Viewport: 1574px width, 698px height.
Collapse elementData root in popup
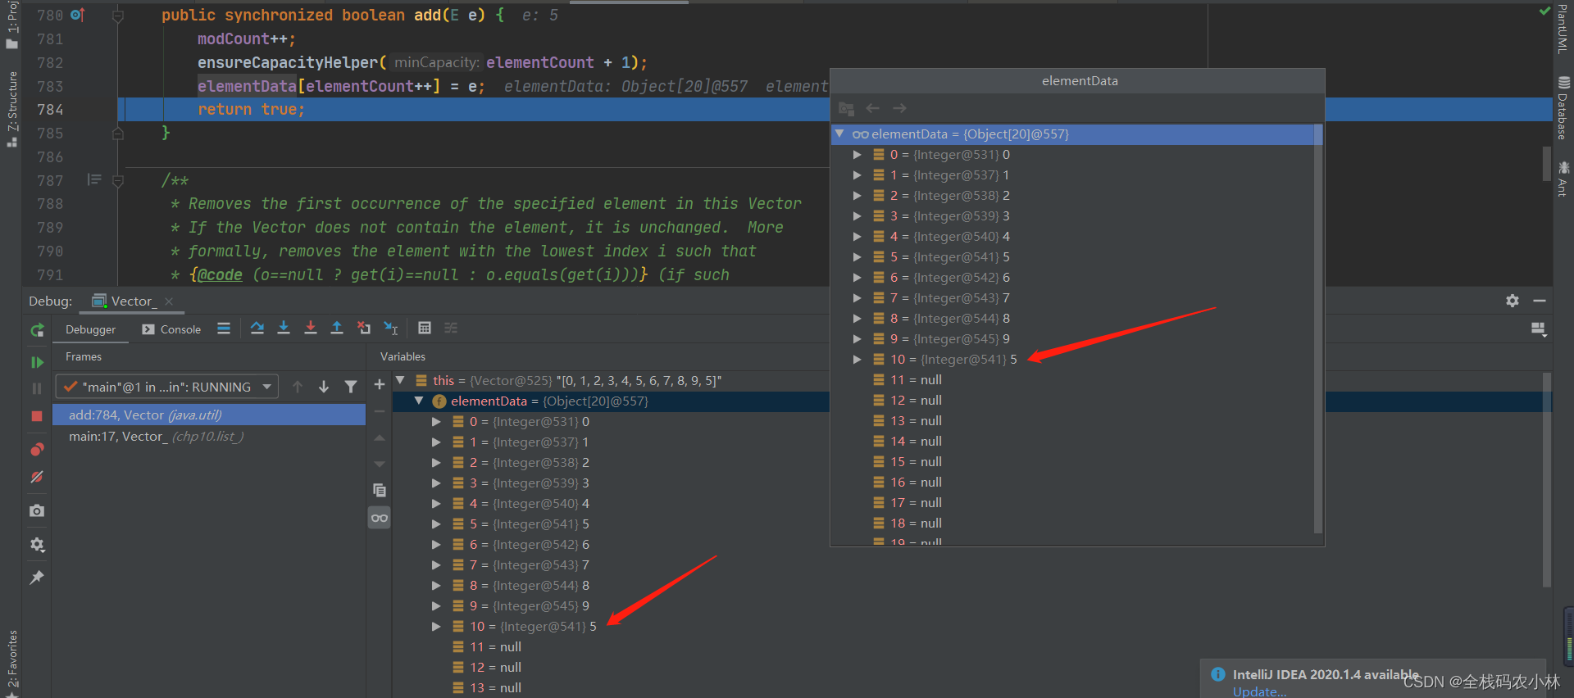point(839,134)
